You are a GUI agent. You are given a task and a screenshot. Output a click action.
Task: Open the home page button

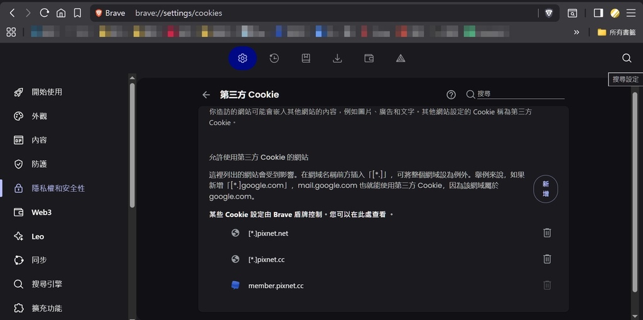point(61,13)
